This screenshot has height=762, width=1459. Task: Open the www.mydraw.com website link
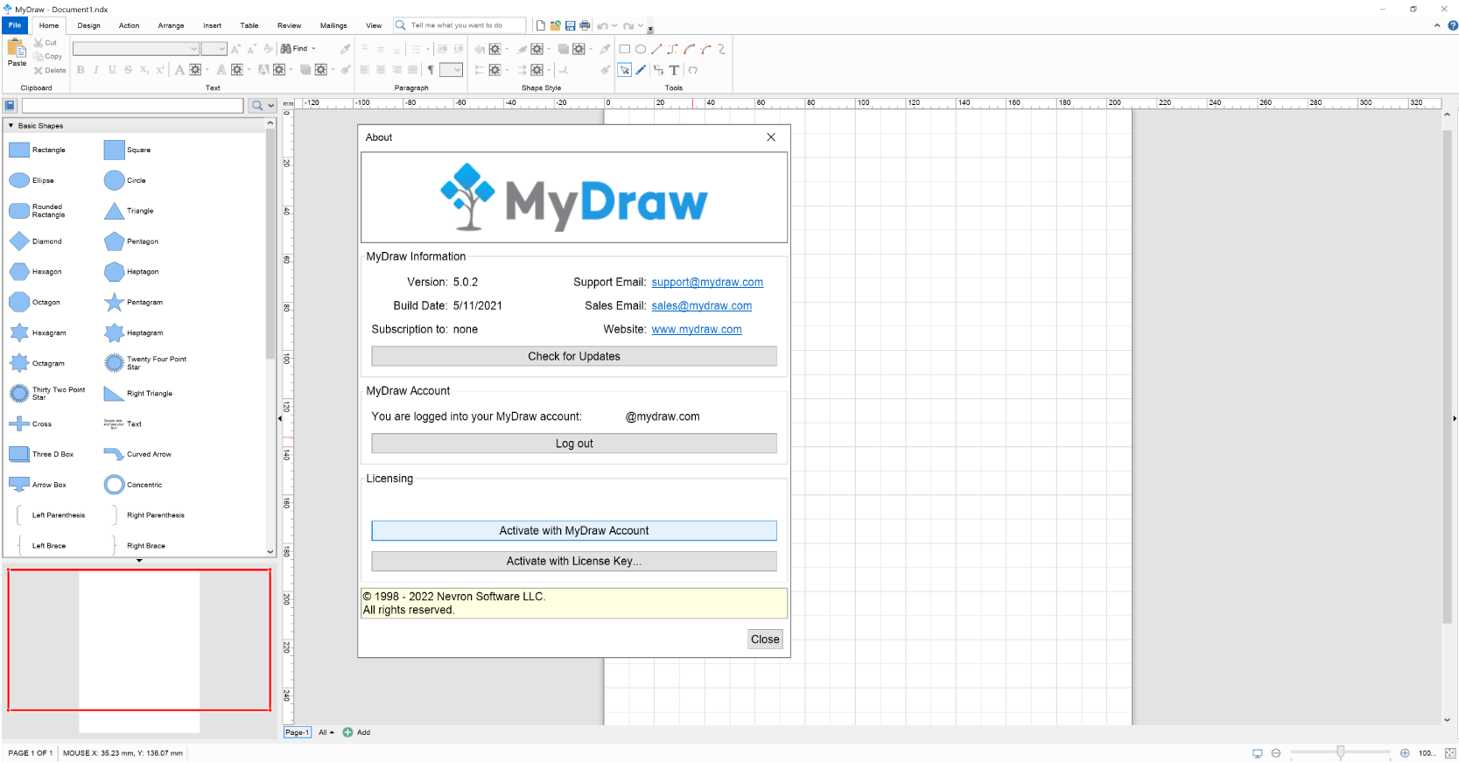(x=697, y=330)
